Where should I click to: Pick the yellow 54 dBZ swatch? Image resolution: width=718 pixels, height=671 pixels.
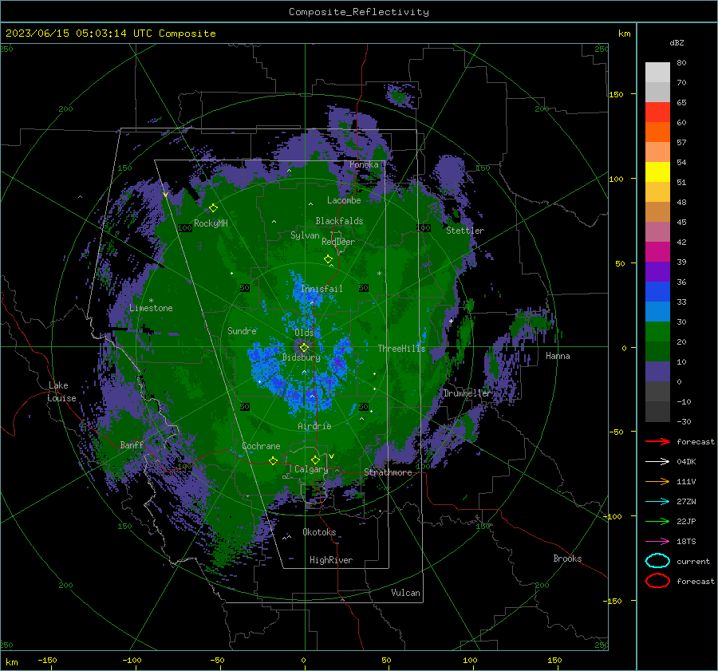point(657,172)
